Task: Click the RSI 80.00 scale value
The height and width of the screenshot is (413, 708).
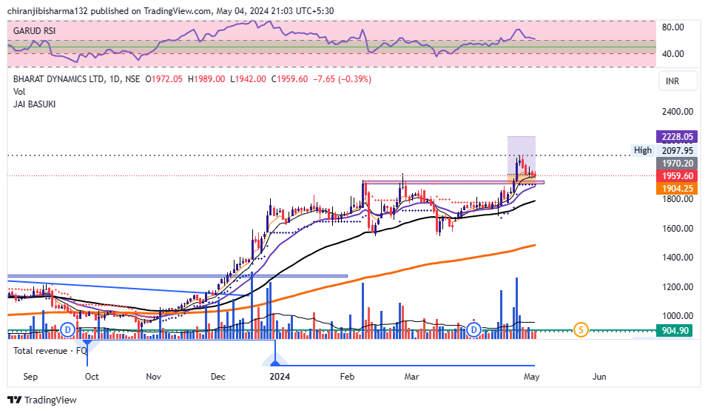Action: pos(672,27)
